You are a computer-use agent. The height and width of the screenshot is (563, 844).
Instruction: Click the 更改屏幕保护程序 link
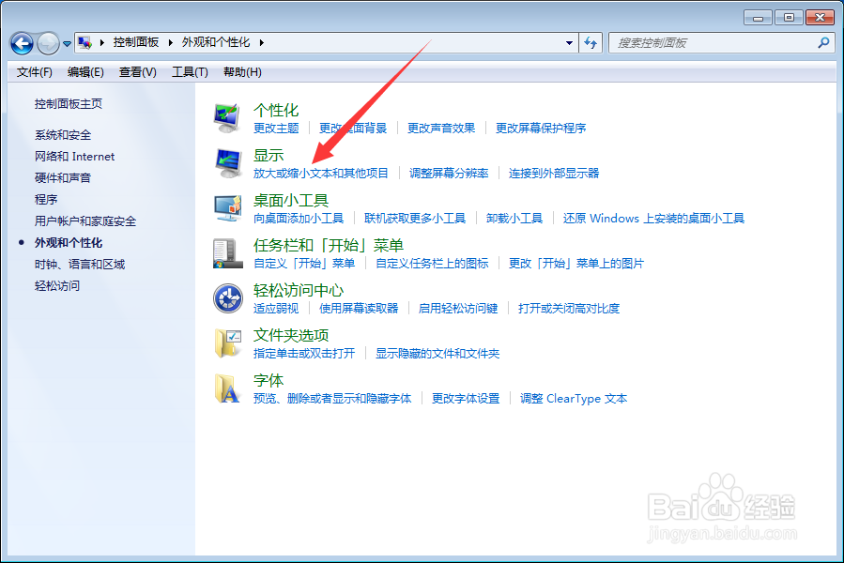[541, 129]
